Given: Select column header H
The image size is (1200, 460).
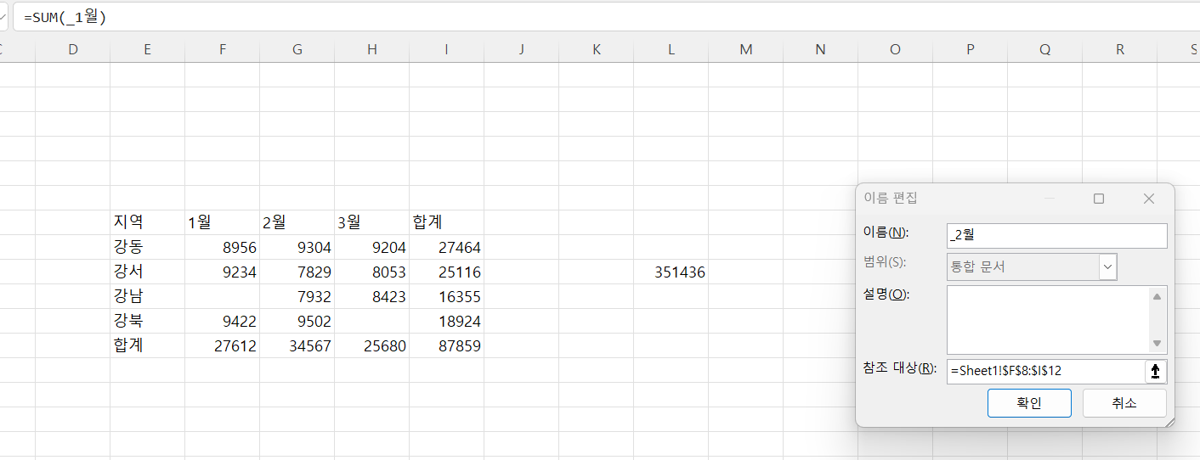Looking at the screenshot, I should tap(372, 50).
